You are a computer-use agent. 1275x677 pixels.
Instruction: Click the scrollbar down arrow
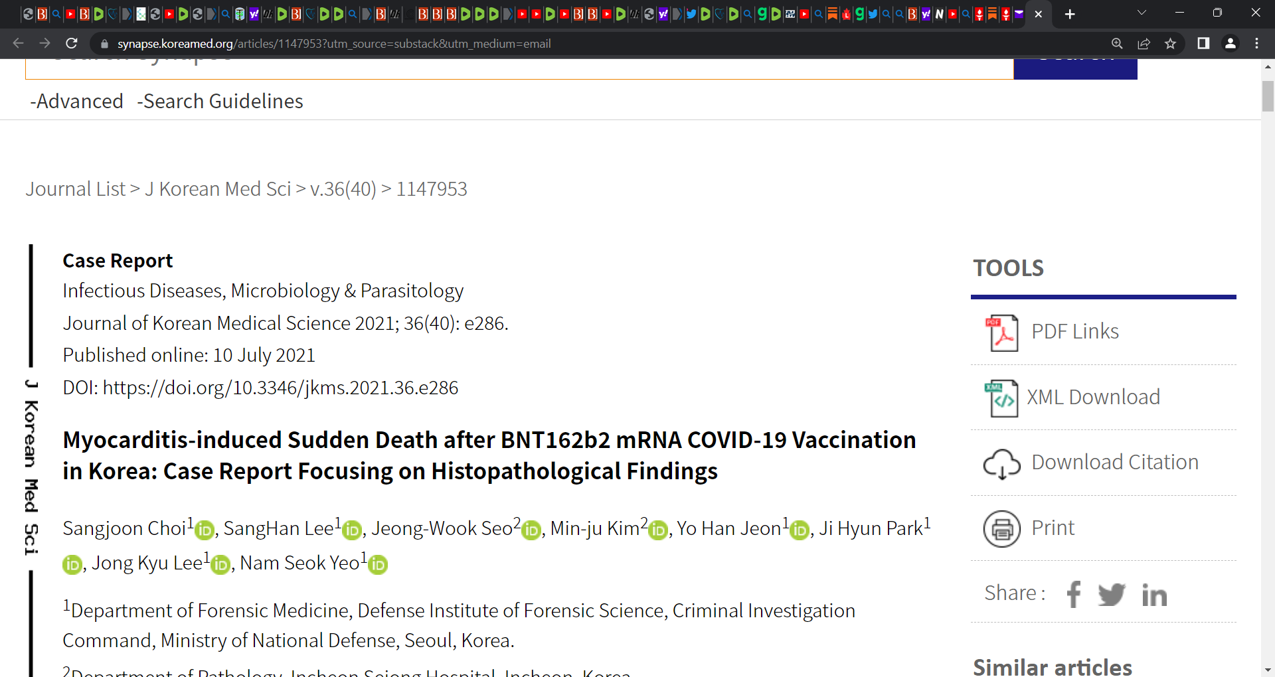pos(1268,670)
